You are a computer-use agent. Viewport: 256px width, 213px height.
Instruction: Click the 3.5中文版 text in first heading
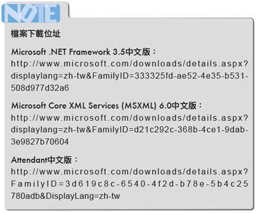click(131, 52)
